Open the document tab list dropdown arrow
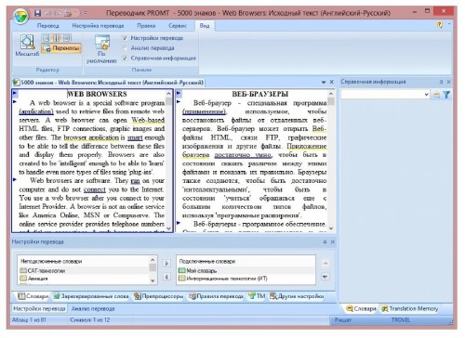The height and width of the screenshot is (338, 465). pyautogui.click(x=324, y=83)
